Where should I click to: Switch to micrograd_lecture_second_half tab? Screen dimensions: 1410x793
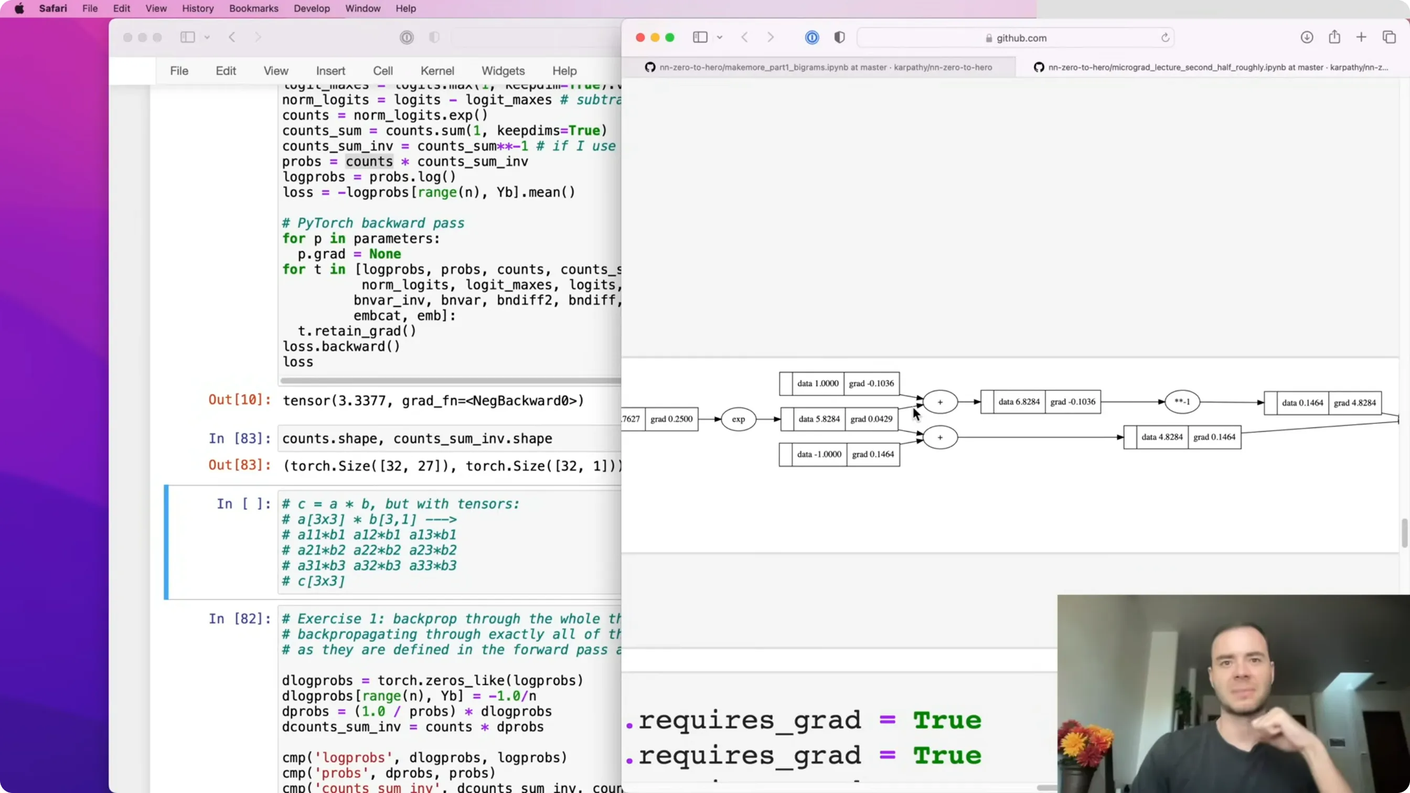point(1210,67)
